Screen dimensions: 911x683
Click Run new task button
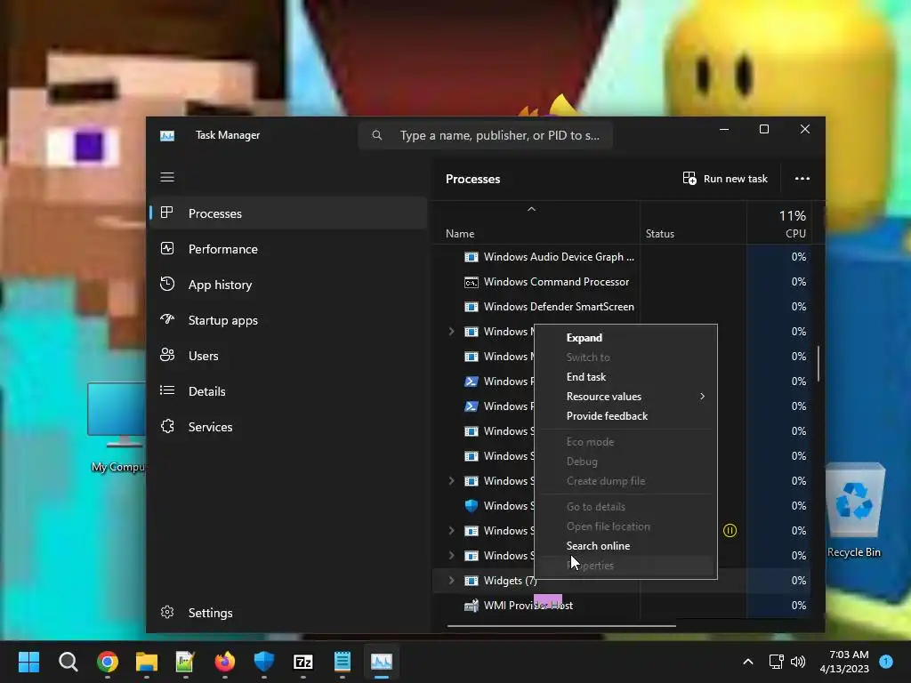tap(725, 178)
